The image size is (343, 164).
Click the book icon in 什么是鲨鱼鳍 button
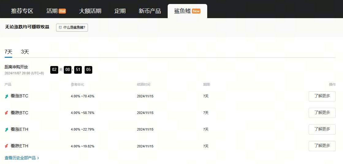(60, 28)
